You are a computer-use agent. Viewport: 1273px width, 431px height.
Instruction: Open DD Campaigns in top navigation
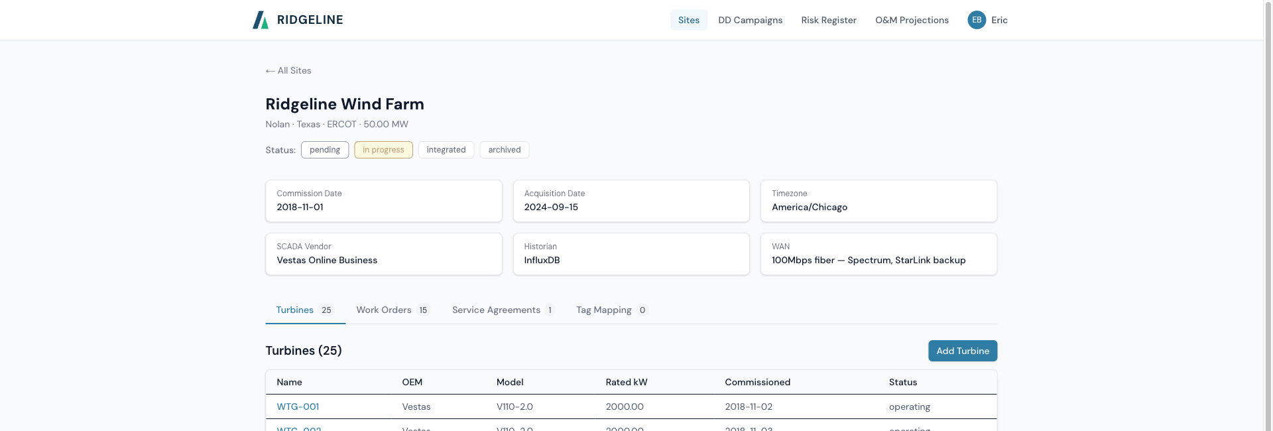[751, 20]
